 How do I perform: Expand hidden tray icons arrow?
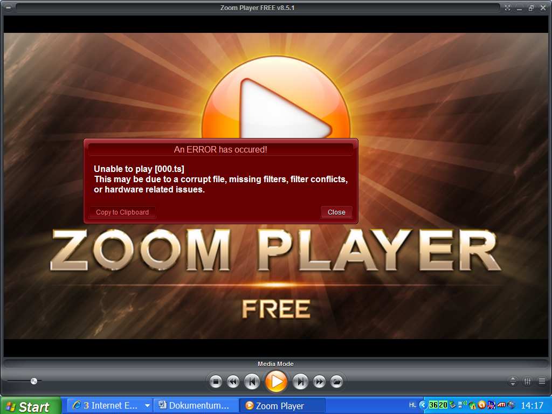[423, 405]
